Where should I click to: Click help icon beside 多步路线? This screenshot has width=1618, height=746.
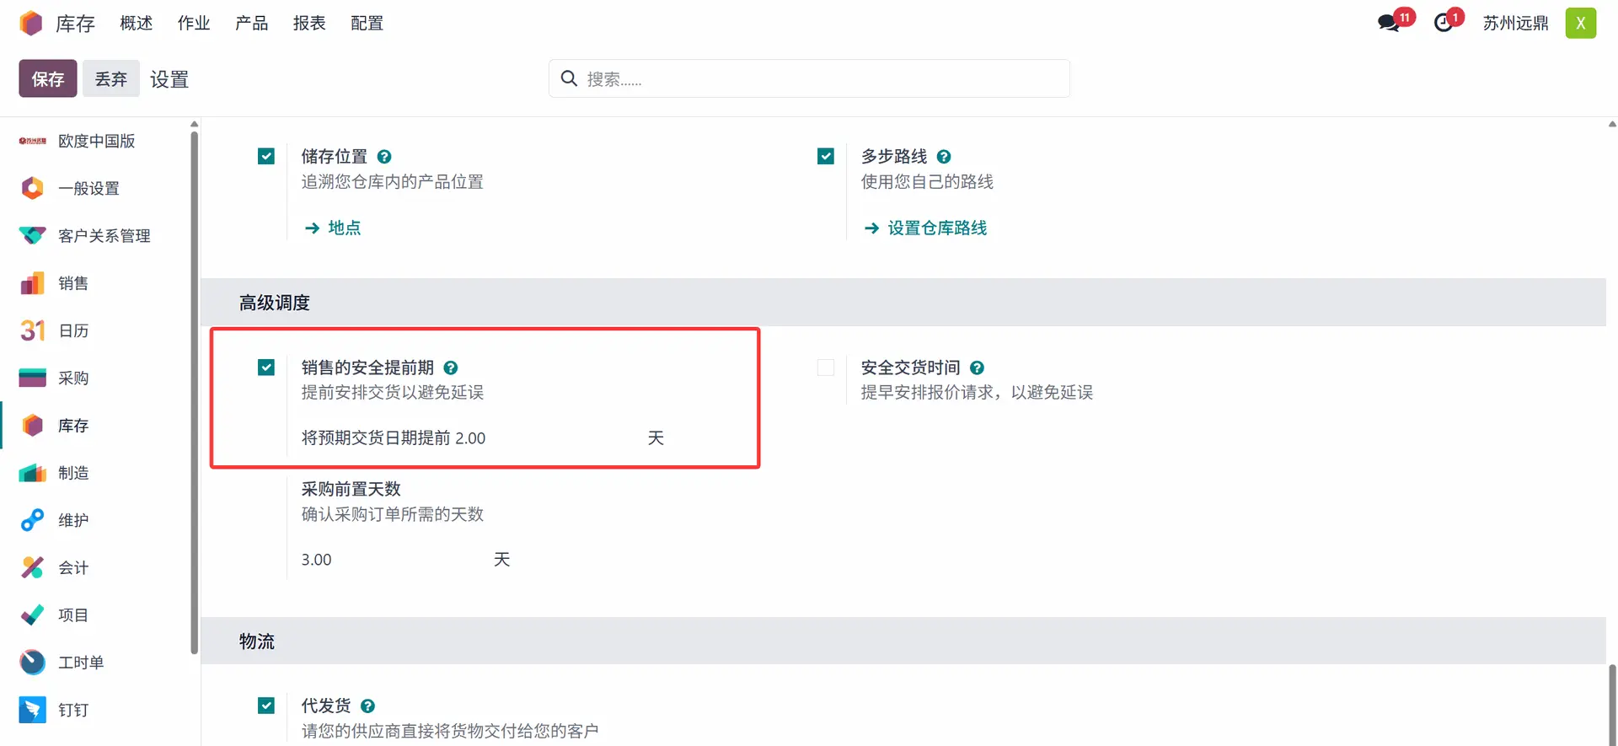pyautogui.click(x=944, y=157)
